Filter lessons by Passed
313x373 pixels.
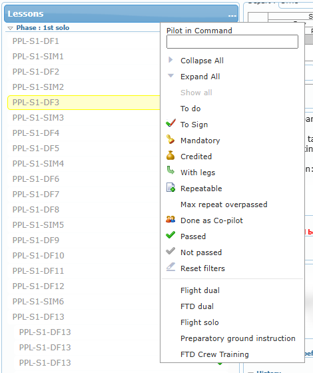point(193,236)
